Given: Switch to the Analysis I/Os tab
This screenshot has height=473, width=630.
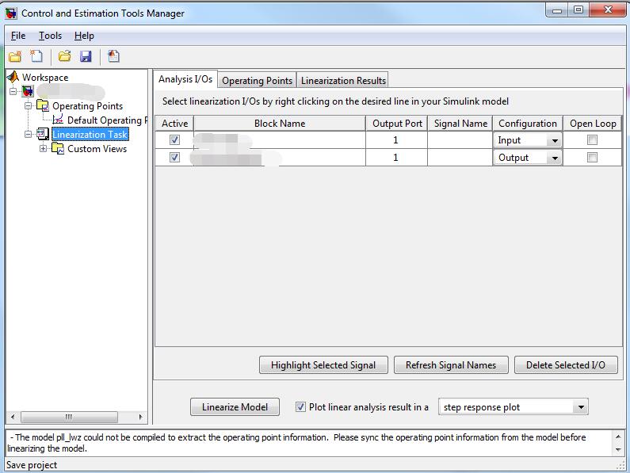Looking at the screenshot, I should point(185,79).
